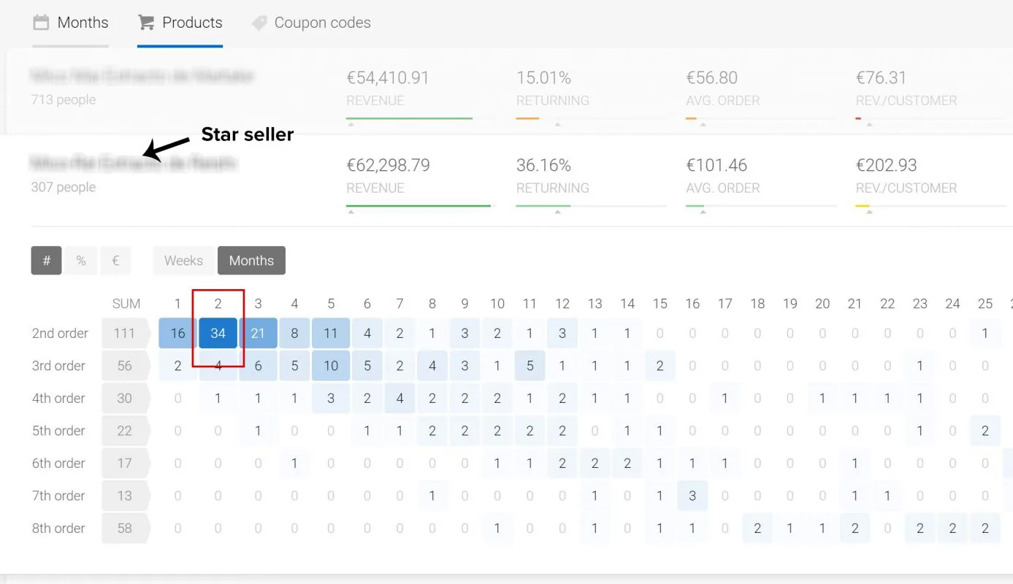Click the €76.31 rev./customer red indicator
This screenshot has width=1013, height=584.
pyautogui.click(x=859, y=118)
